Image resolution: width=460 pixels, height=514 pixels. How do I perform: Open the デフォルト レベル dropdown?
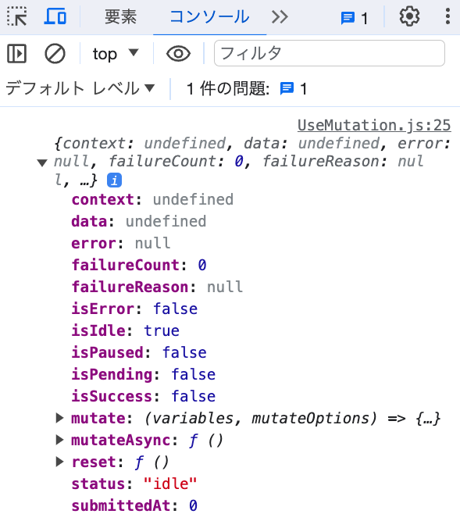pyautogui.click(x=80, y=88)
